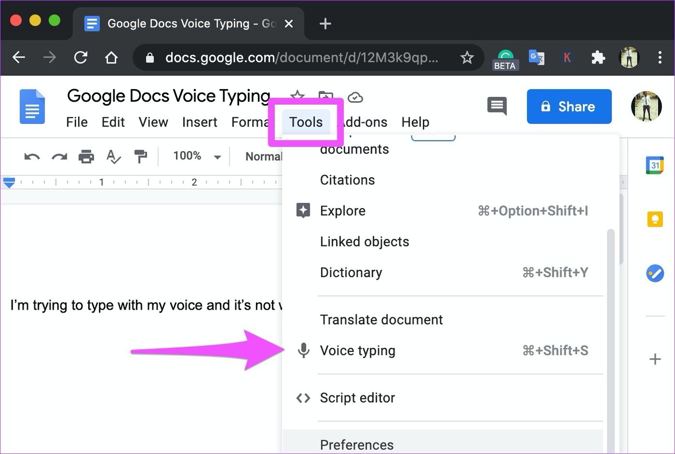Open Google Keep side panel

click(x=655, y=219)
